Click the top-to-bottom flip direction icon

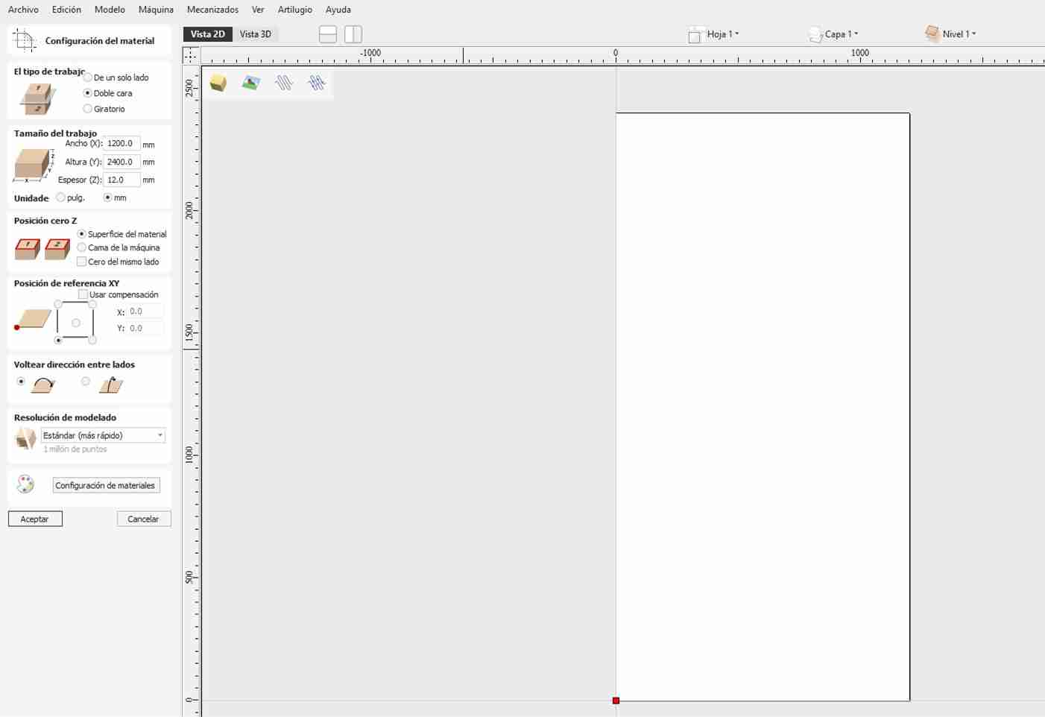(111, 385)
